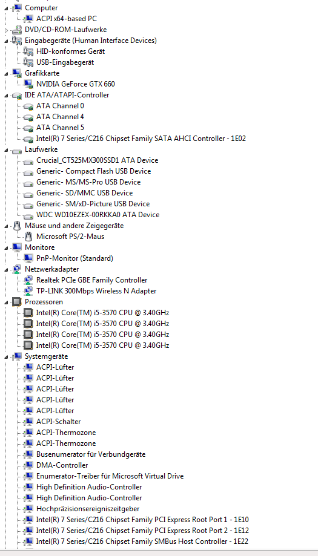Collapse the Mäuse und andere Zeigegeräte category
Screen dimensions: 318x556
pos(6,226)
